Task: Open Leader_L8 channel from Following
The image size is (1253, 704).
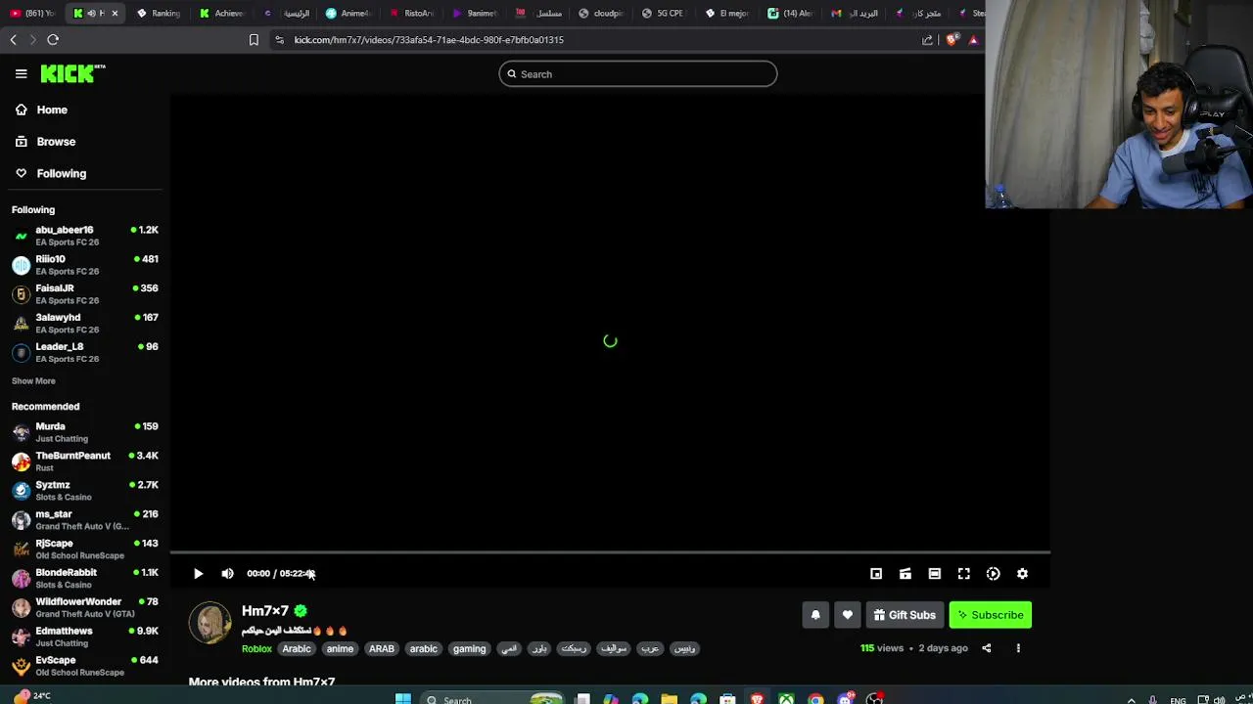Action: click(x=85, y=352)
